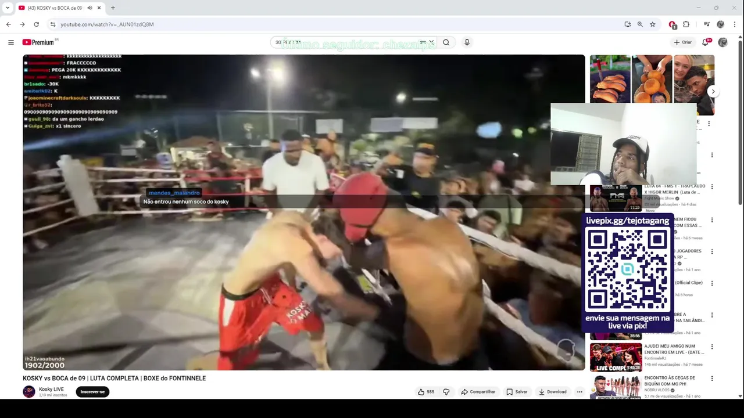
Task: Open the Kosky LIVE channel name
Action: [51, 389]
